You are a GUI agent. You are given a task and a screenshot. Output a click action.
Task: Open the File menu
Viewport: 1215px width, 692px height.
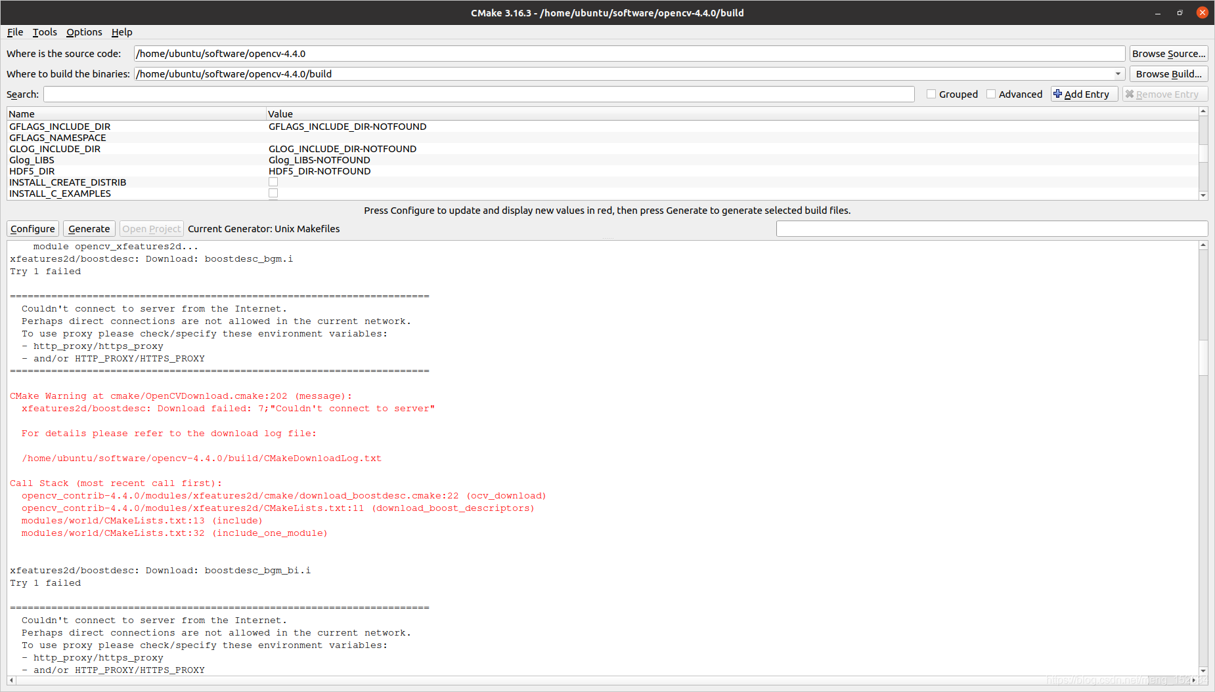point(15,32)
